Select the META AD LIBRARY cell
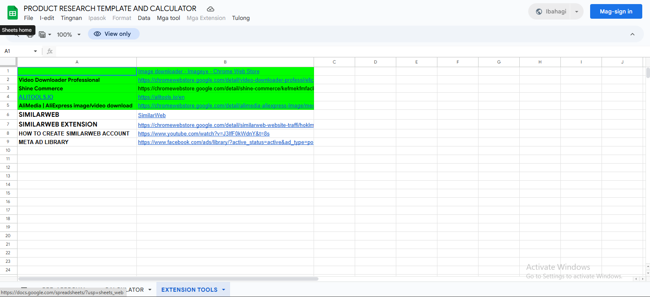Image resolution: width=650 pixels, height=297 pixels. pos(77,142)
